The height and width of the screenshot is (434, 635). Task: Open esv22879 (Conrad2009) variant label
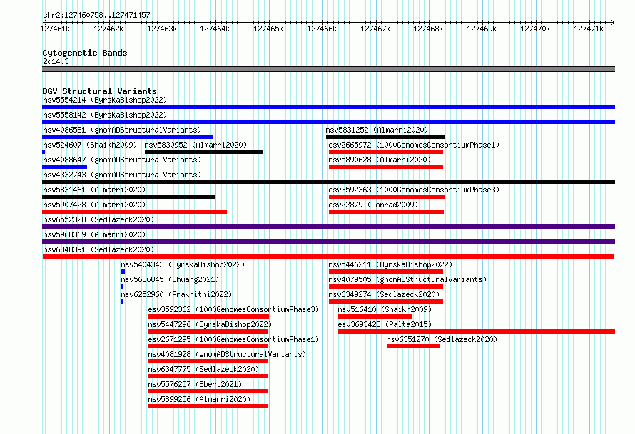[x=373, y=205]
